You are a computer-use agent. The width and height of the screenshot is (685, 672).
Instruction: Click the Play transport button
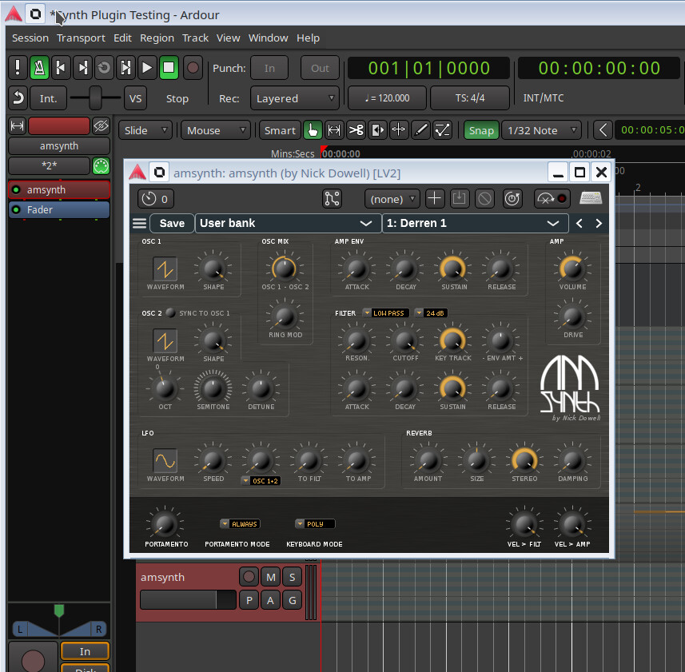point(146,68)
